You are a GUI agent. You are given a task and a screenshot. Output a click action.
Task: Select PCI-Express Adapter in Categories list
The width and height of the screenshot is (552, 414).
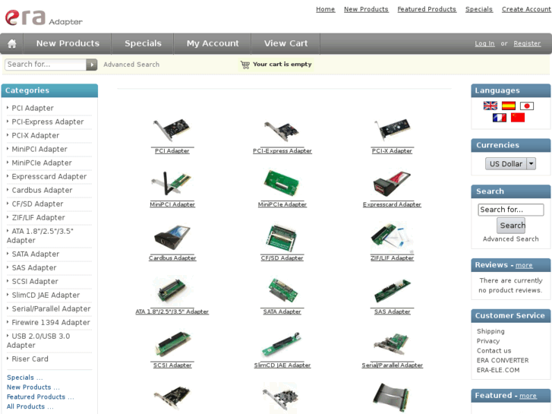click(48, 122)
